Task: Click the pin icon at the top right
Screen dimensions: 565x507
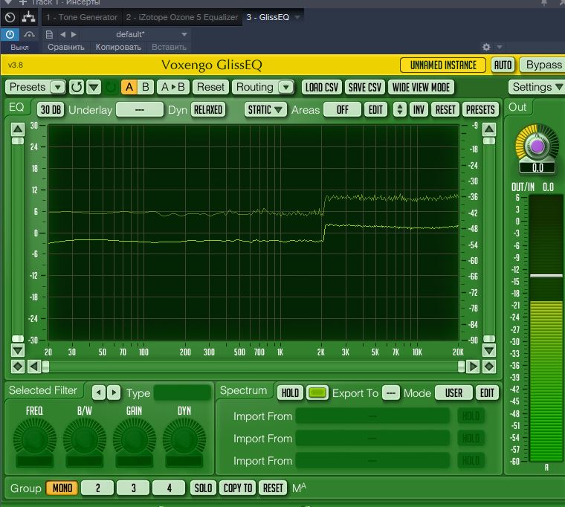Action: [x=544, y=3]
